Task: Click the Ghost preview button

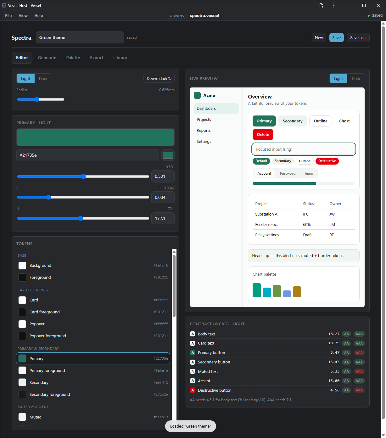Action: pos(344,121)
